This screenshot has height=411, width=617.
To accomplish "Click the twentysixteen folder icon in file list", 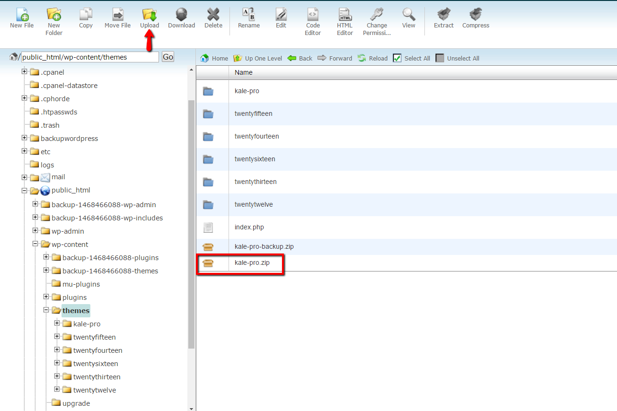I will click(x=208, y=159).
